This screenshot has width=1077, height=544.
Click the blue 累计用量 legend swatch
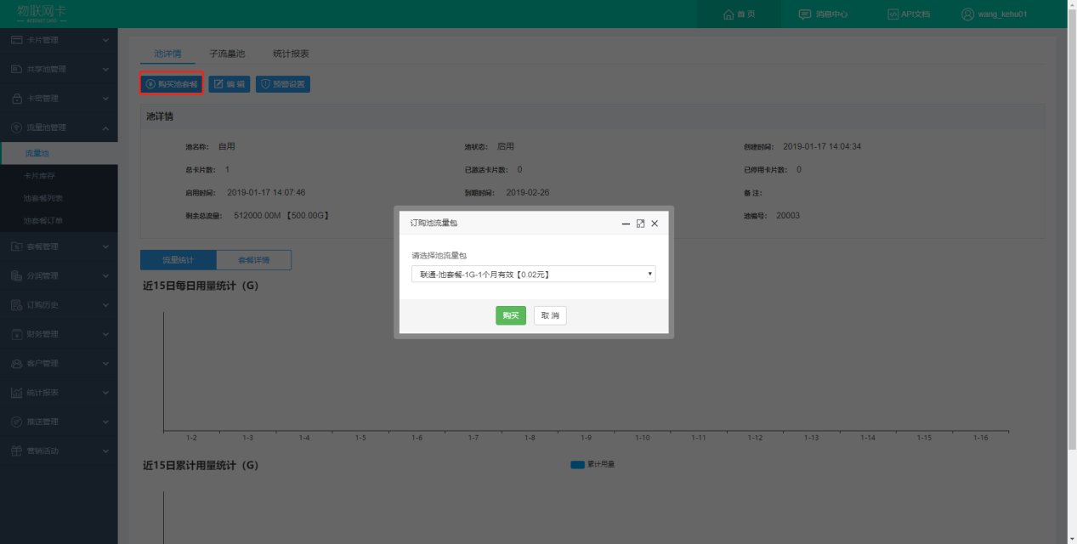(x=577, y=465)
